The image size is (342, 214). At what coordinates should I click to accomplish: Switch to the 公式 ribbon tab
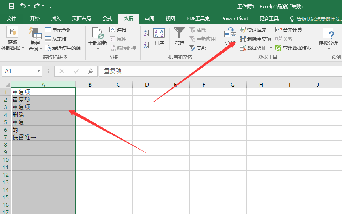pyautogui.click(x=107, y=19)
